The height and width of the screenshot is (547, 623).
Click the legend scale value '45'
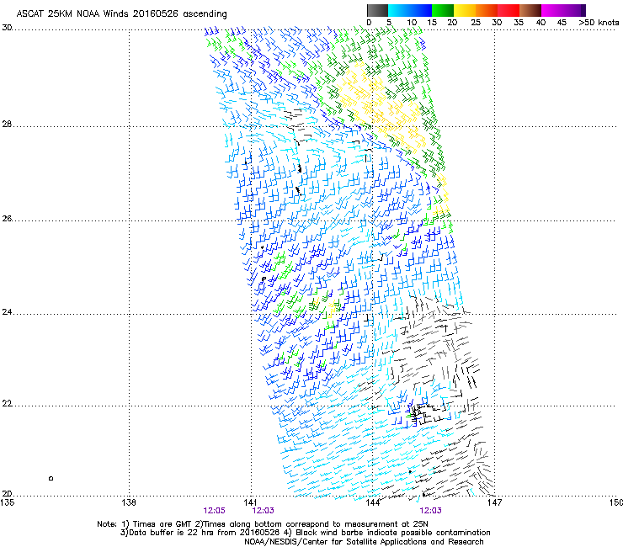pyautogui.click(x=562, y=23)
